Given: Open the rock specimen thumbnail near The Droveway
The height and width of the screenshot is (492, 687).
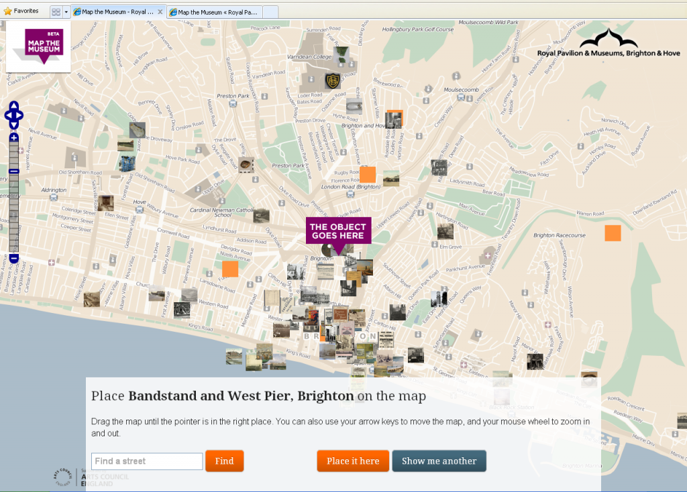Looking at the screenshot, I should coord(137,130).
